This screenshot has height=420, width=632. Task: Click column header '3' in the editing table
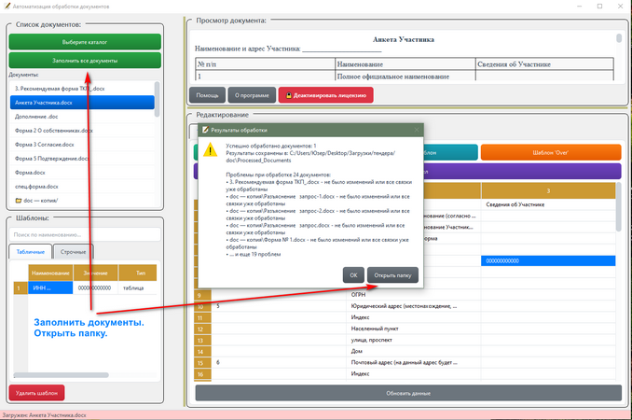pos(548,190)
